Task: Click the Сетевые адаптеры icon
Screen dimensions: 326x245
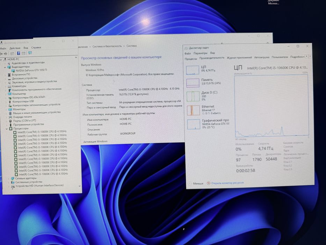Action: [13, 178]
